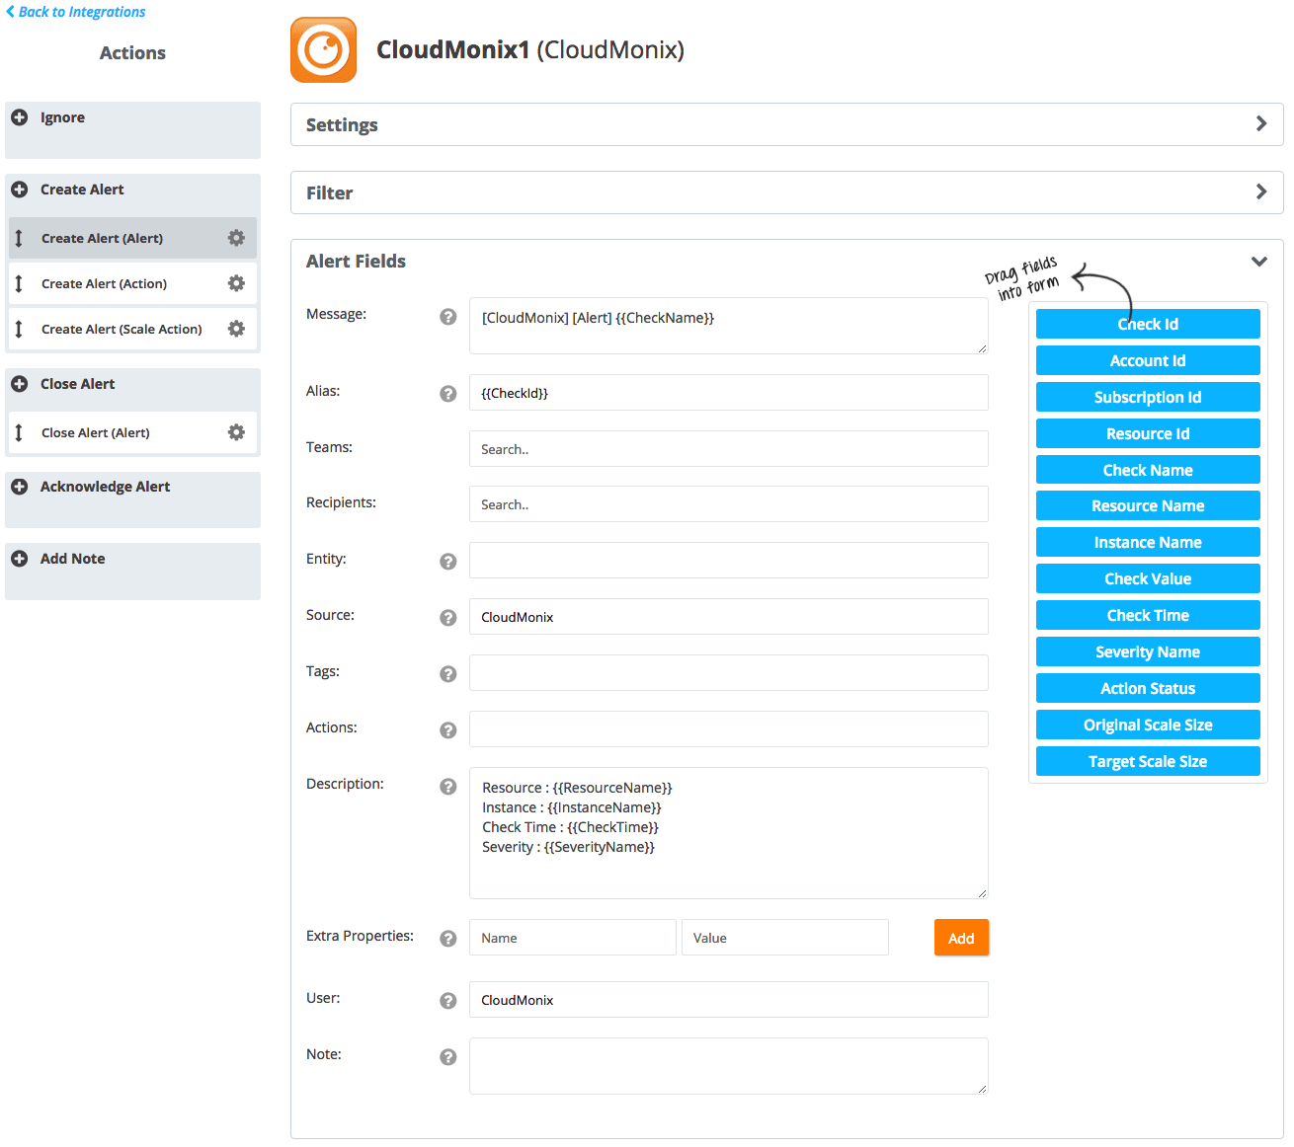Click the Resource Id field button

[x=1148, y=433]
